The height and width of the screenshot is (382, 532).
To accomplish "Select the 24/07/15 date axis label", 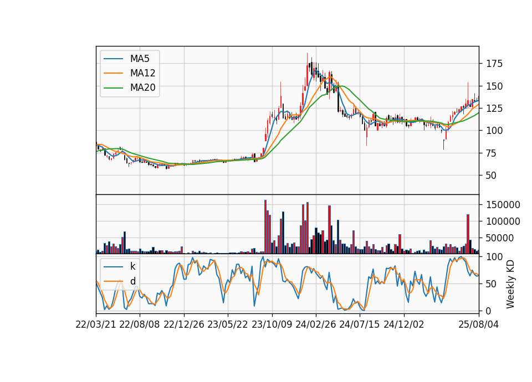I will click(360, 325).
